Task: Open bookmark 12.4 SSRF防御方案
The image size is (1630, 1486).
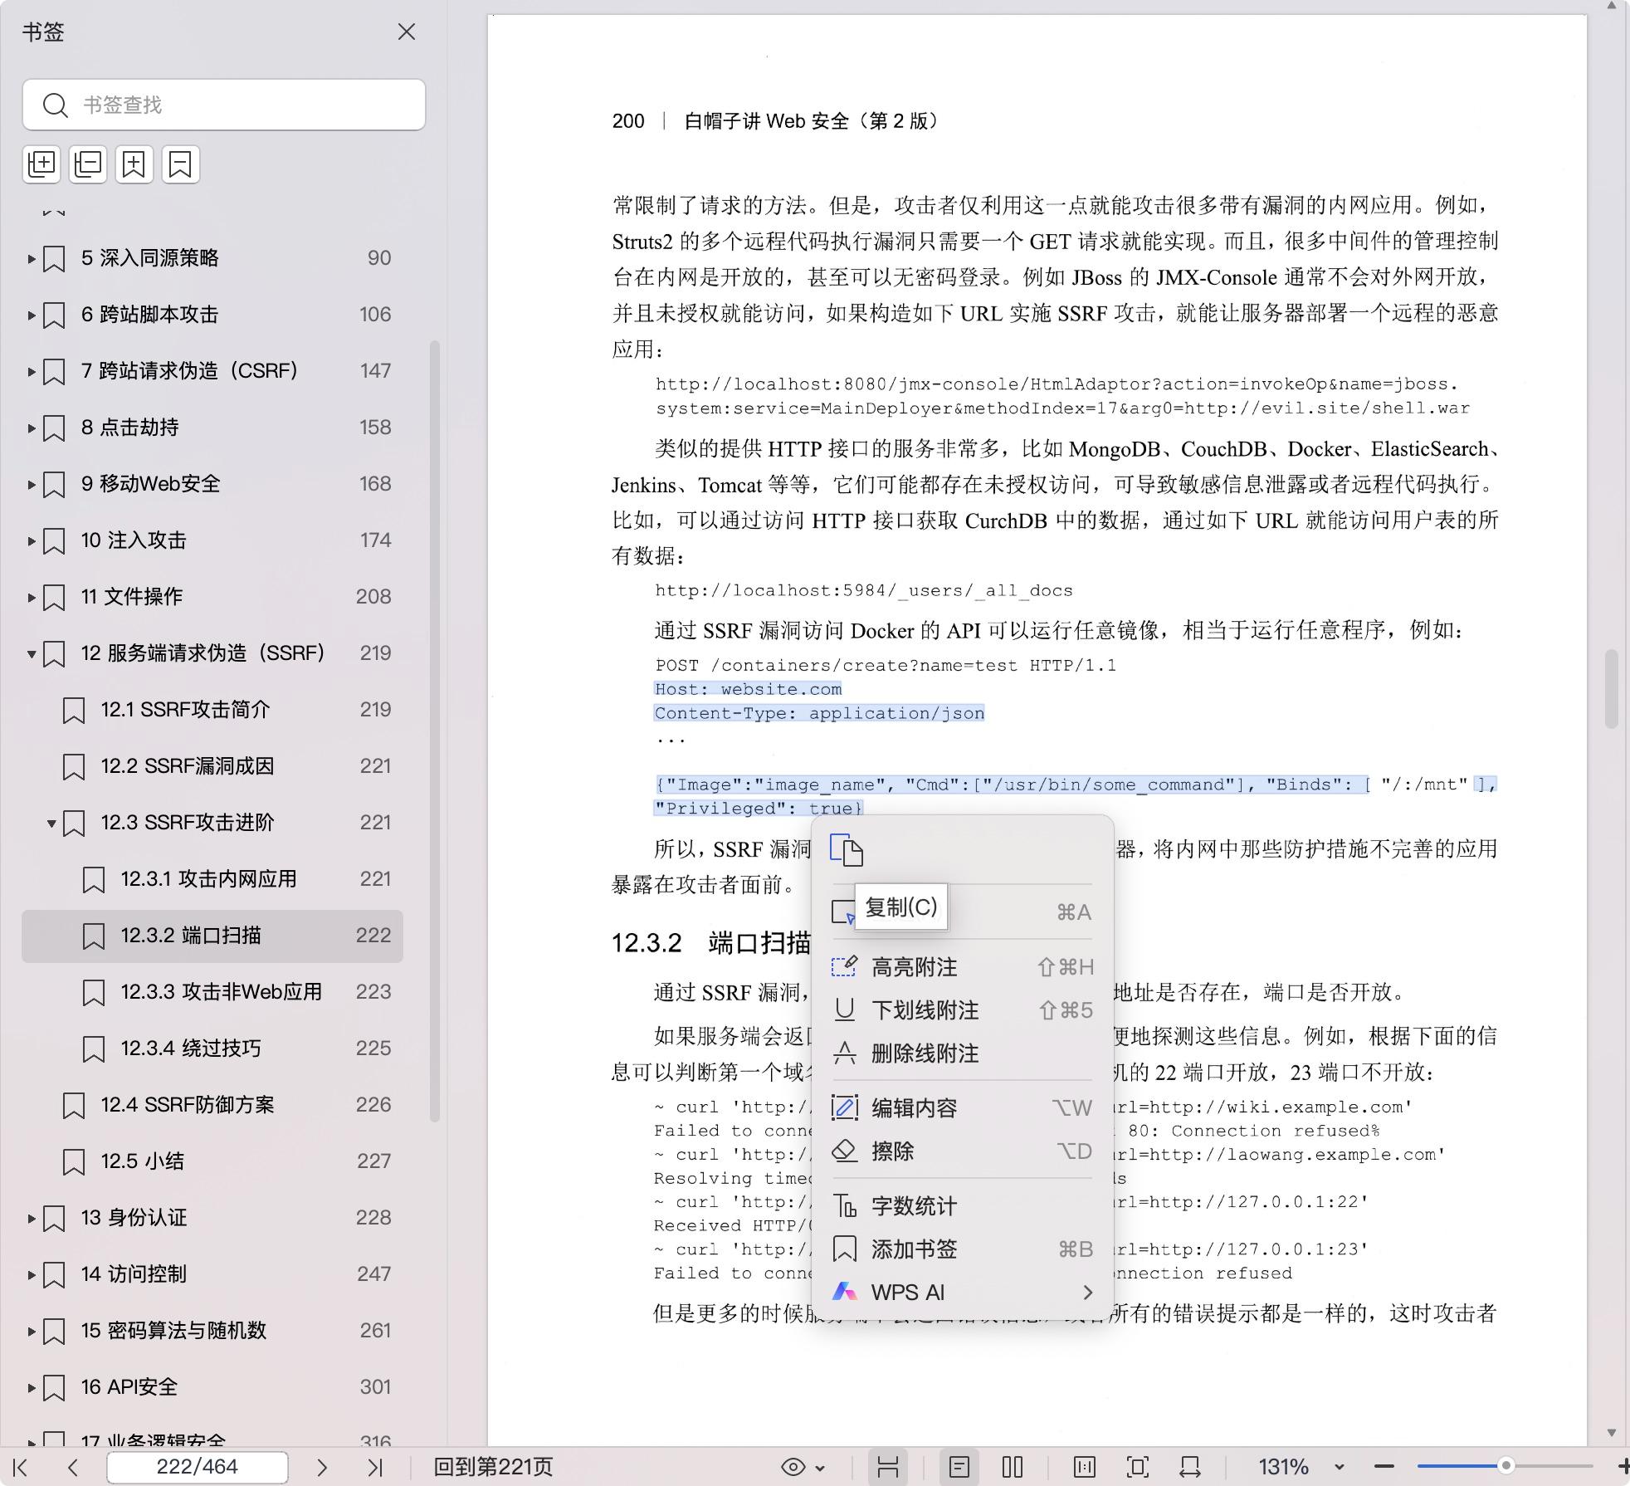Action: (x=212, y=1105)
